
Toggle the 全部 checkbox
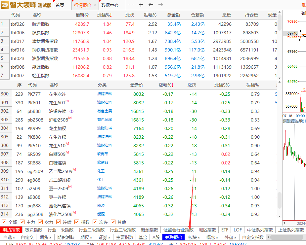pyautogui.click(x=4, y=222)
